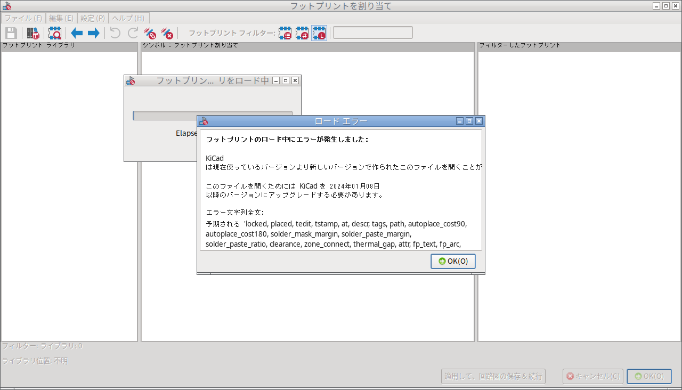Click the キャンセル(C) button
The width and height of the screenshot is (682, 390).
point(592,376)
